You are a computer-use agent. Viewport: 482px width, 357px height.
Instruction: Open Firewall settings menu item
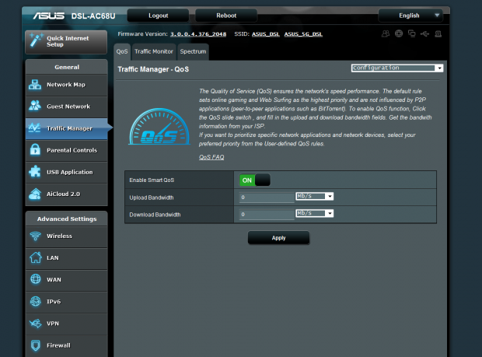66,345
